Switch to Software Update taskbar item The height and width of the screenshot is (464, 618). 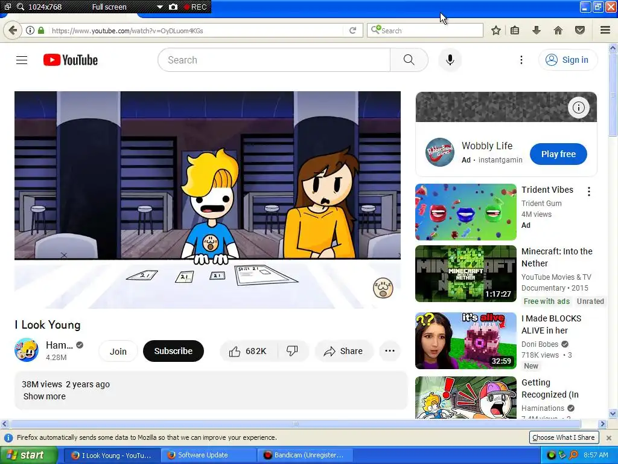208,455
